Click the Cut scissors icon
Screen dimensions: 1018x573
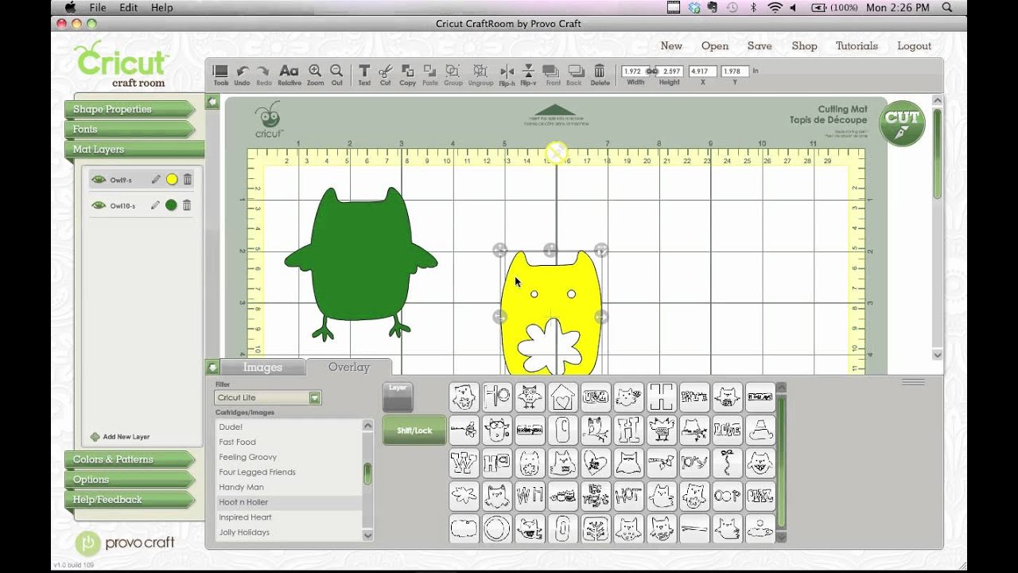tap(386, 72)
